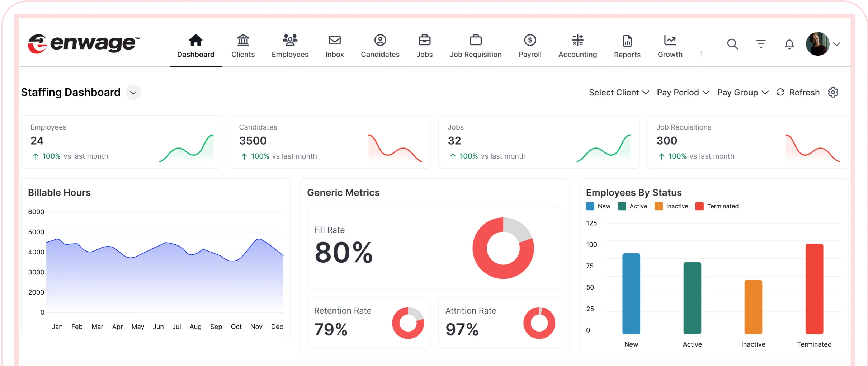Go to Payroll dollar icon
Screen dimensions: 868x366
[x=530, y=40]
